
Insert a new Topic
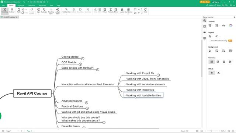(38, 11)
